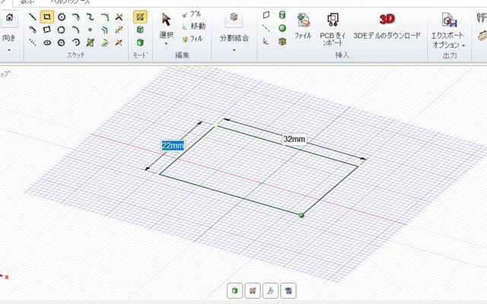The image size is (487, 304).
Task: Select the cross-shaped icon in bottom sketch row
Action: tap(119, 43)
